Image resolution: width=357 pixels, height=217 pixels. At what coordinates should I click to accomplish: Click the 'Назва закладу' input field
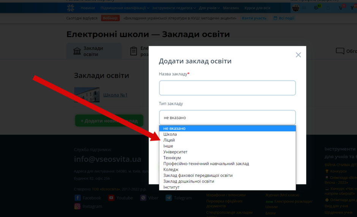click(x=227, y=88)
